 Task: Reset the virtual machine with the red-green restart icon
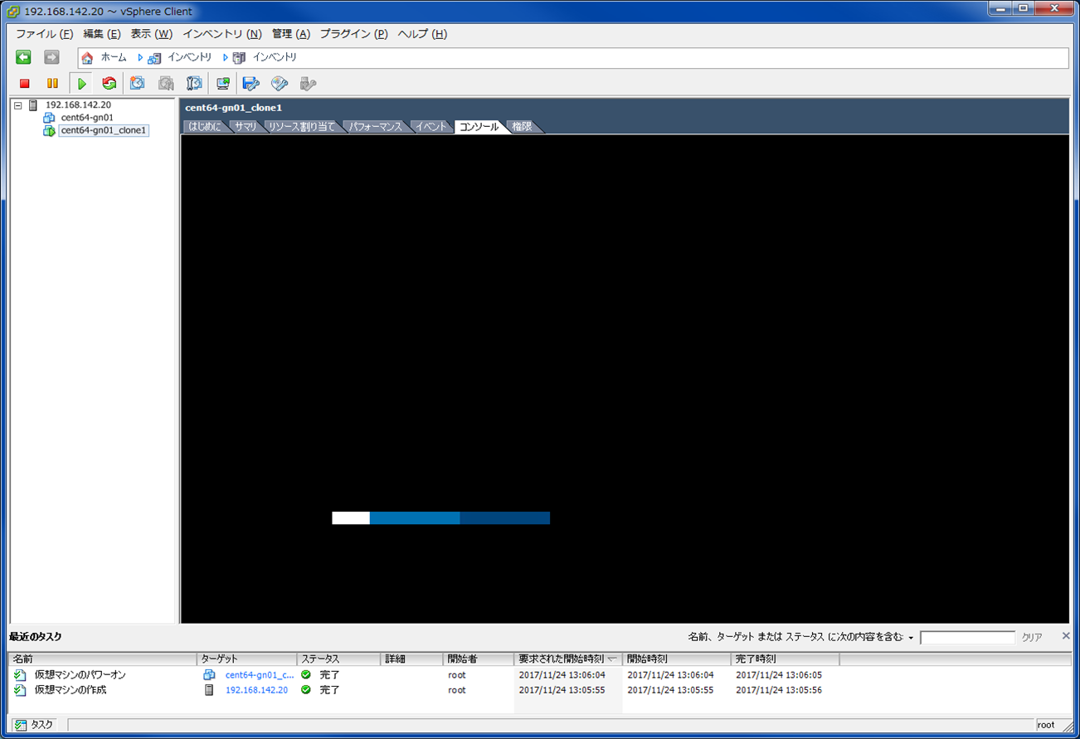[x=109, y=84]
